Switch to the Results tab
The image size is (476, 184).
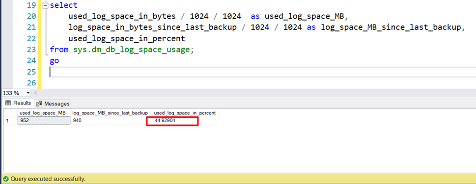18,103
